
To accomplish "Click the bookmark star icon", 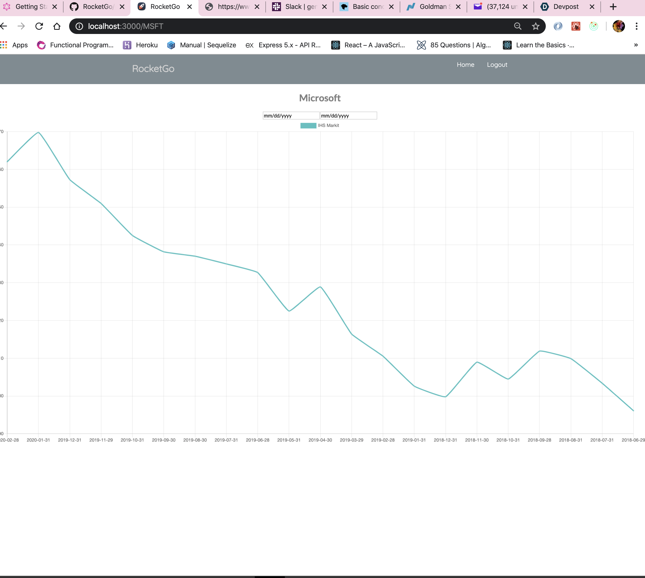I will [x=536, y=26].
